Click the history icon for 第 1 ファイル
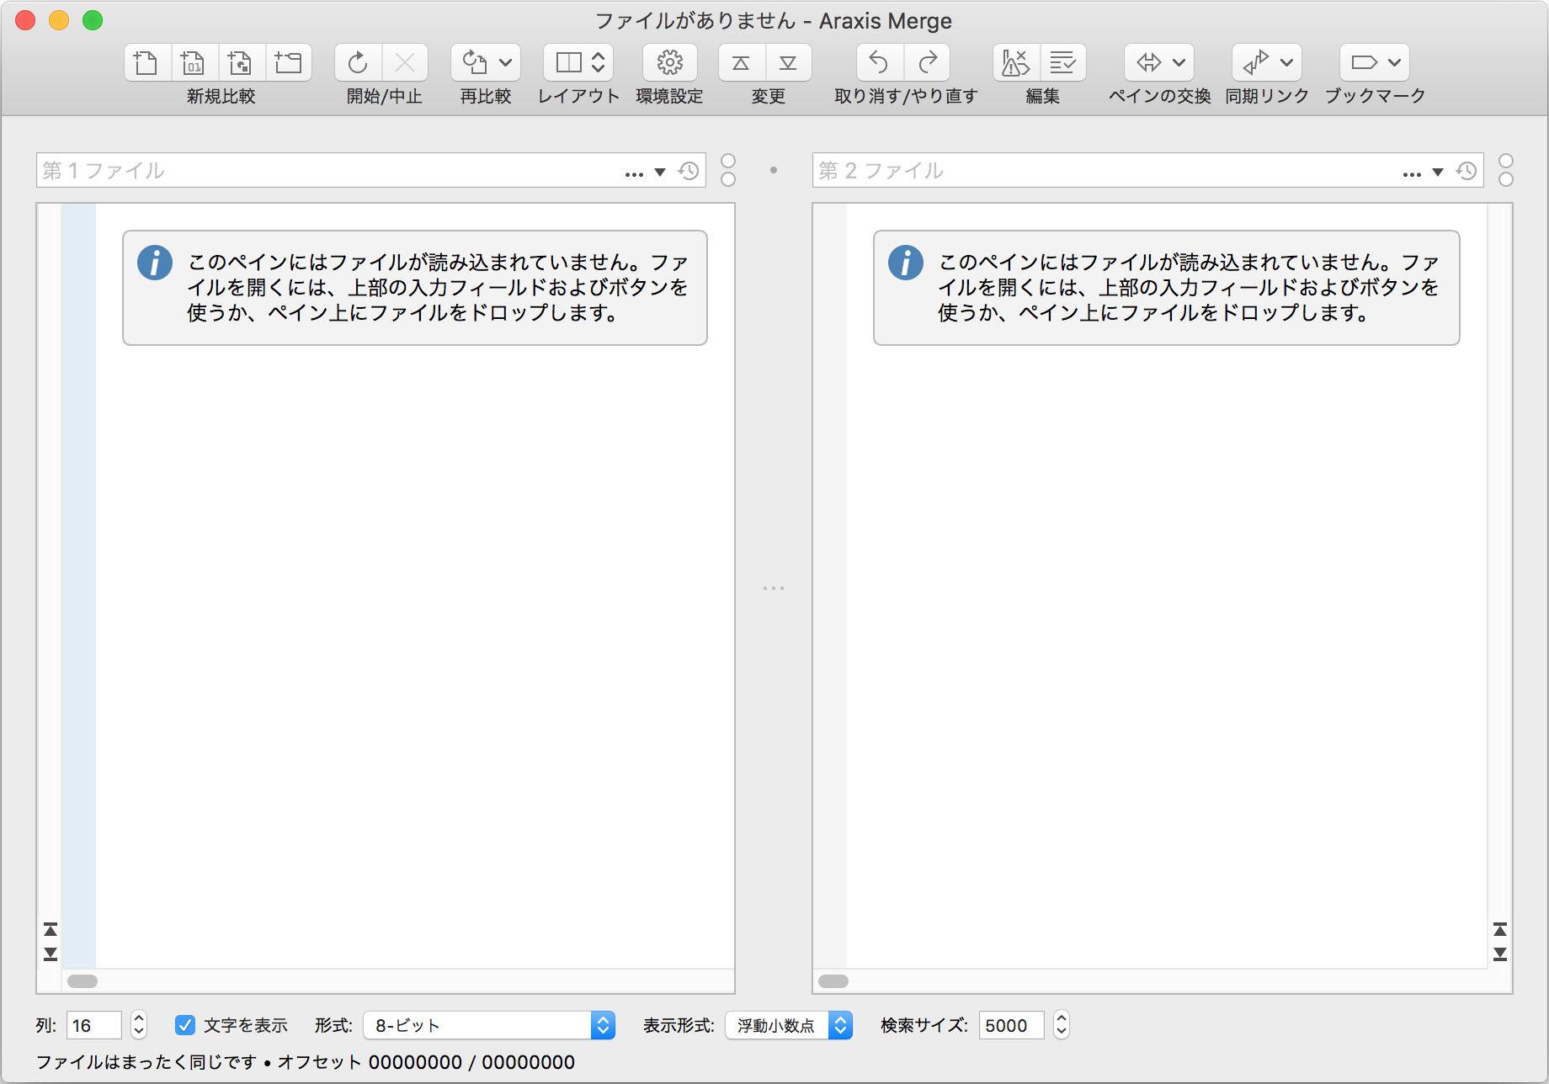 [689, 171]
